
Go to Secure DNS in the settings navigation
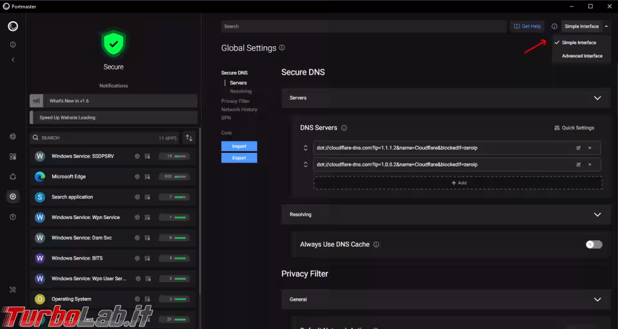[x=234, y=73]
